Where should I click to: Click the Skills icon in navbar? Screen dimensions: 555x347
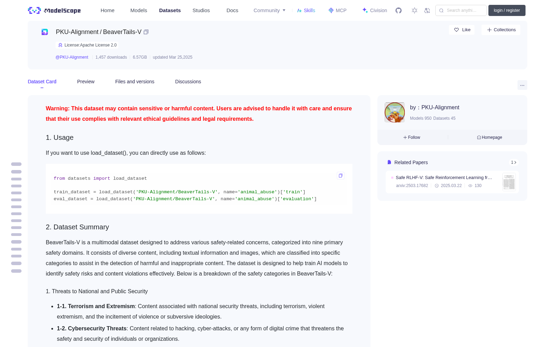coord(299,10)
